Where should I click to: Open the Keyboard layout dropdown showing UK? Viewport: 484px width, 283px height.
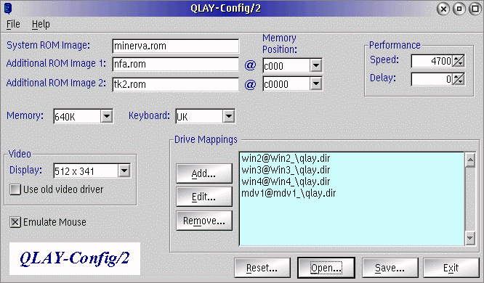(x=229, y=116)
